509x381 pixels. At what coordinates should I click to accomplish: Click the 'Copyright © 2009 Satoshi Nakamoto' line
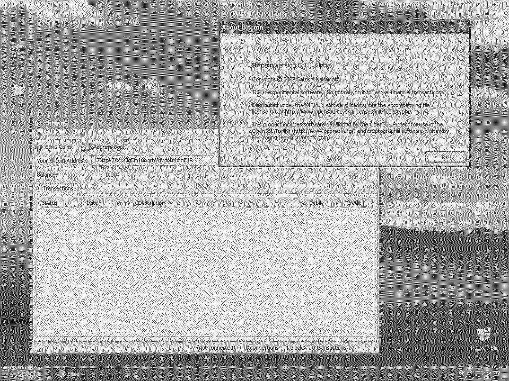[x=296, y=79]
